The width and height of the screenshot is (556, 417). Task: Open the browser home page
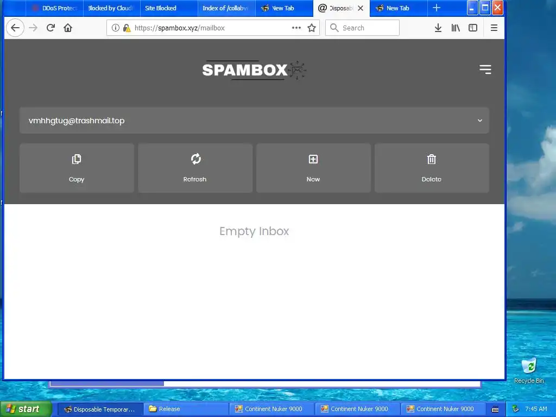coord(68,28)
